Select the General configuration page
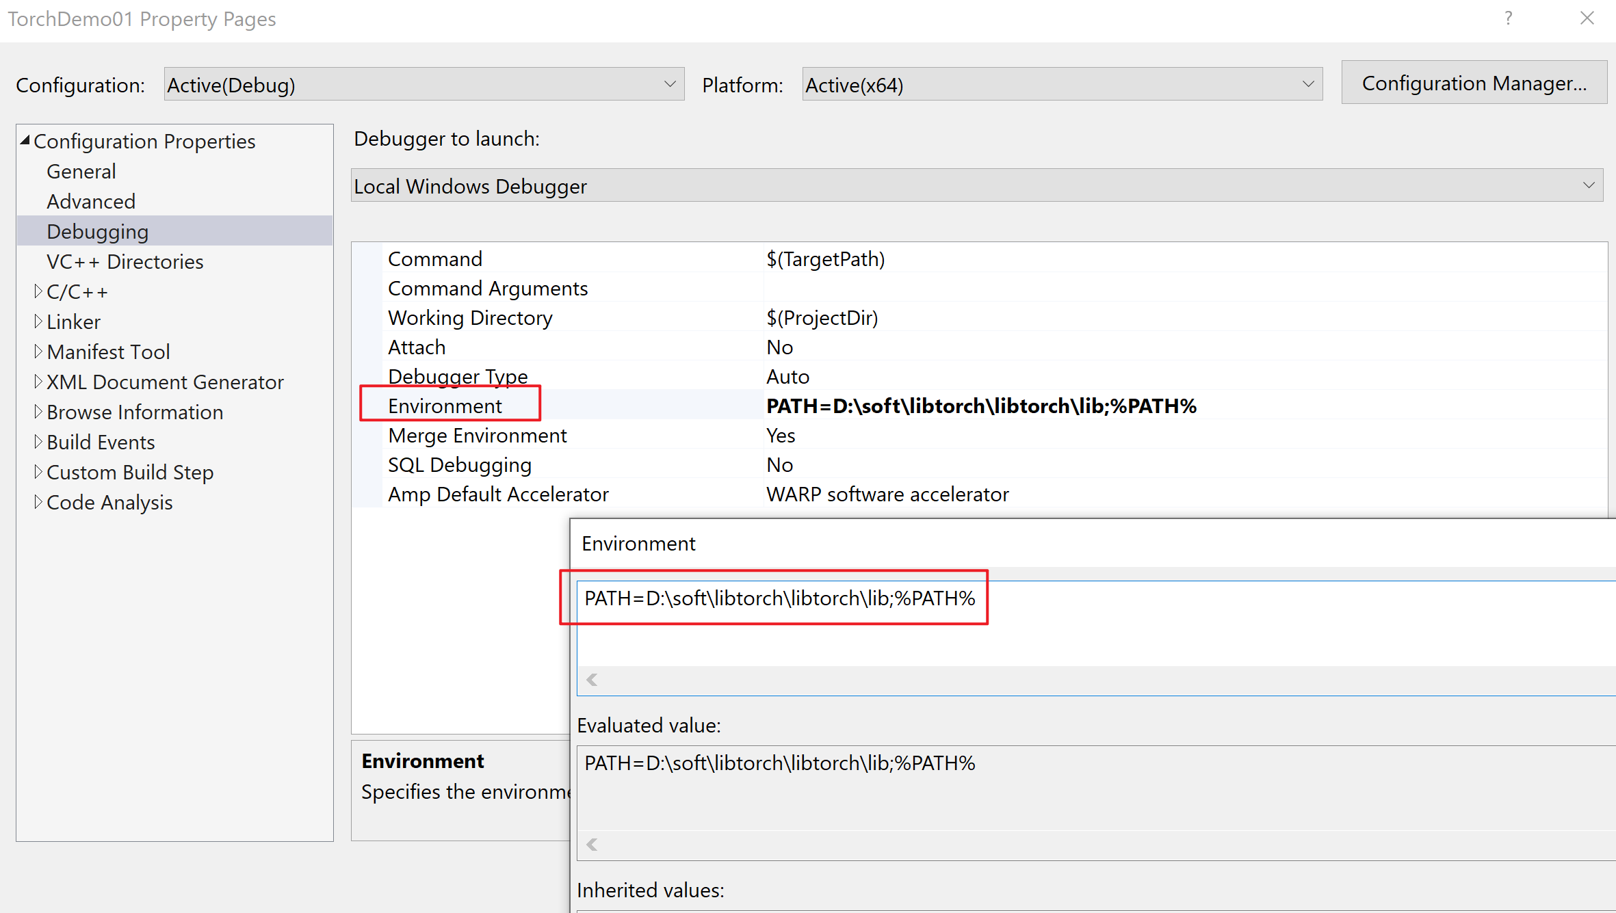Image resolution: width=1616 pixels, height=913 pixels. point(81,170)
